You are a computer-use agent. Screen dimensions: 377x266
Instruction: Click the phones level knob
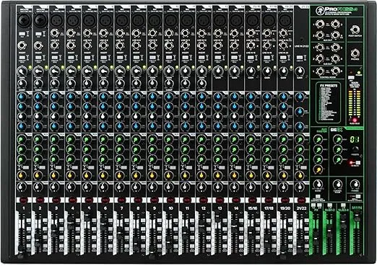tap(355, 185)
